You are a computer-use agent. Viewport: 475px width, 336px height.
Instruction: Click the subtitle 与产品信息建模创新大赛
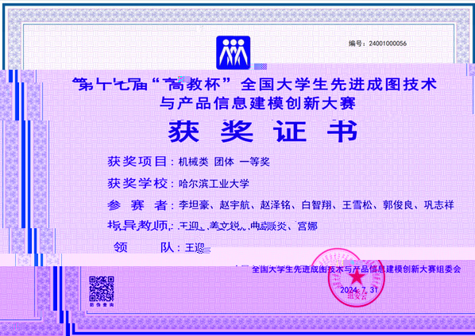click(257, 103)
